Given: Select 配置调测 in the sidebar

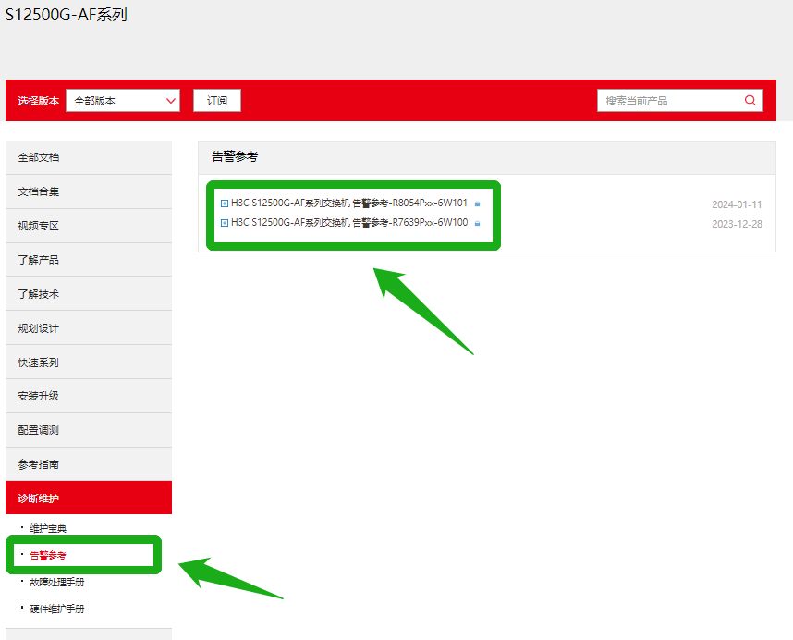Looking at the screenshot, I should pyautogui.click(x=89, y=431).
